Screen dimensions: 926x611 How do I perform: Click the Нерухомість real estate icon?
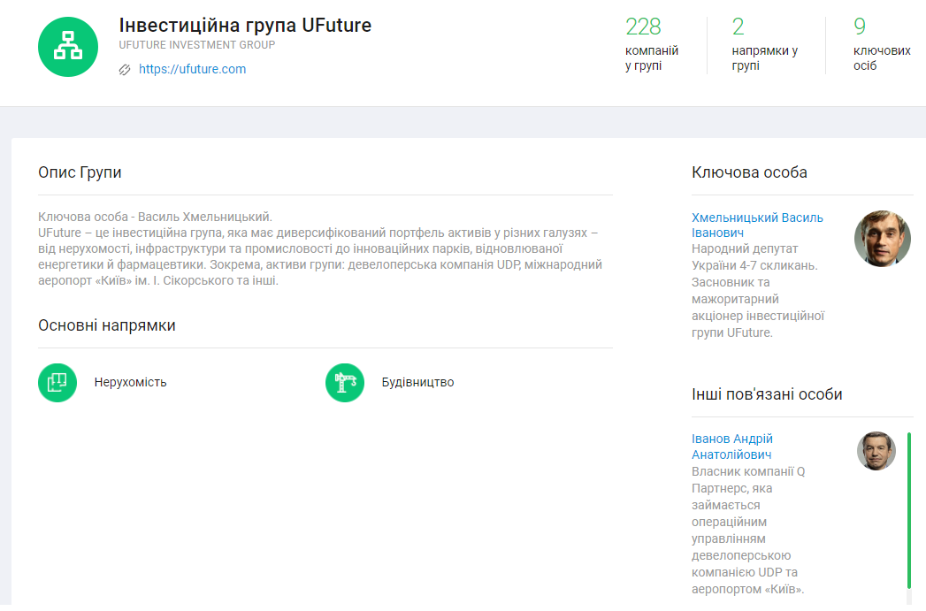coord(57,382)
